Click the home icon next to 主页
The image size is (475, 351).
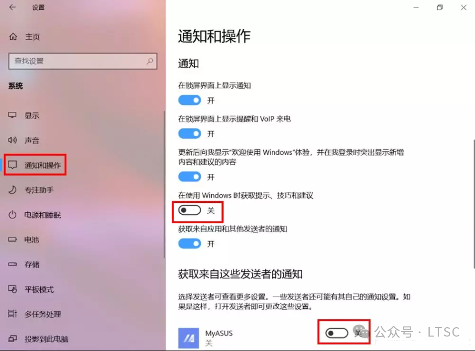pyautogui.click(x=13, y=37)
